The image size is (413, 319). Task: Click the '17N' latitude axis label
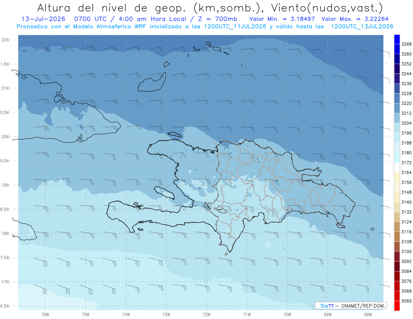(x=6, y=282)
